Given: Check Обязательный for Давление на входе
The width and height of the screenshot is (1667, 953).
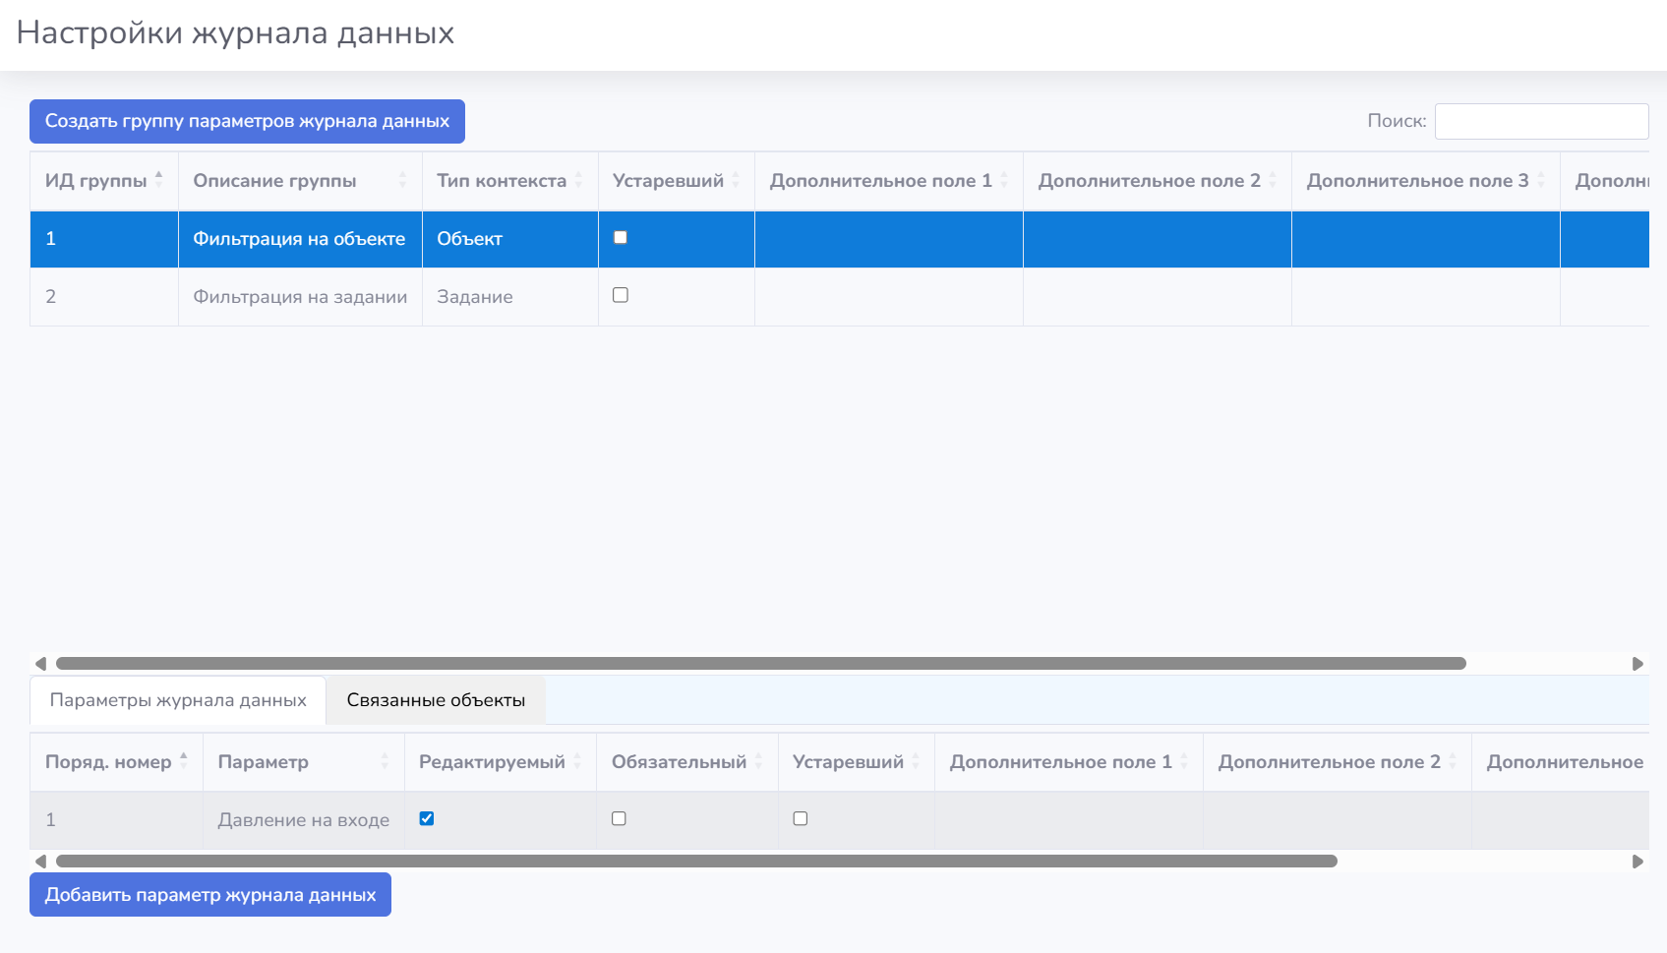Looking at the screenshot, I should point(619,818).
